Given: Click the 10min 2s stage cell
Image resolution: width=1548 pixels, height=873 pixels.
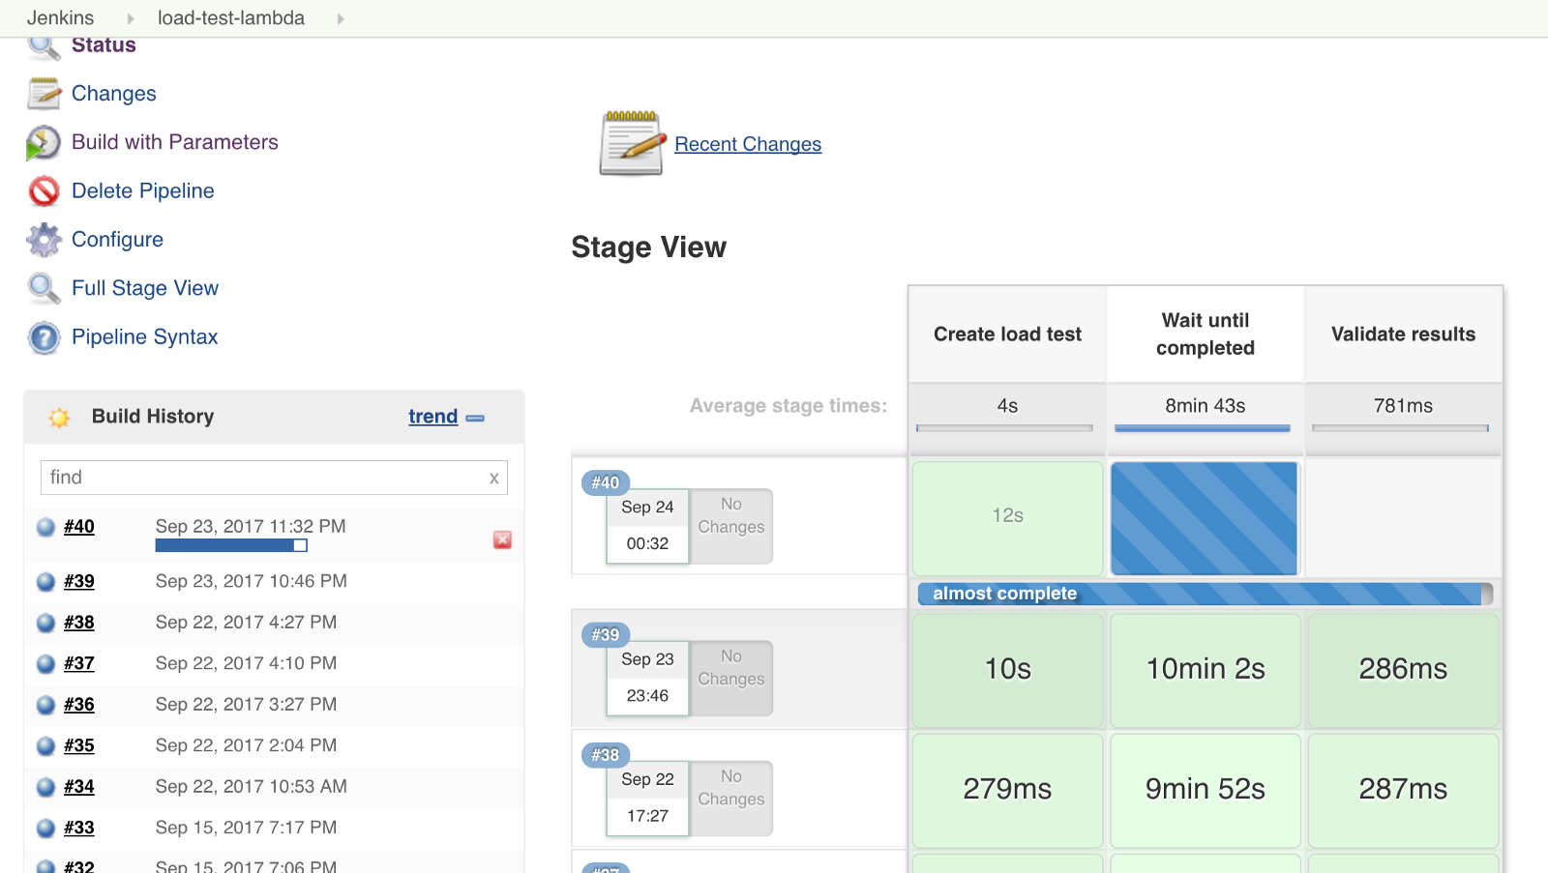Looking at the screenshot, I should [1205, 669].
